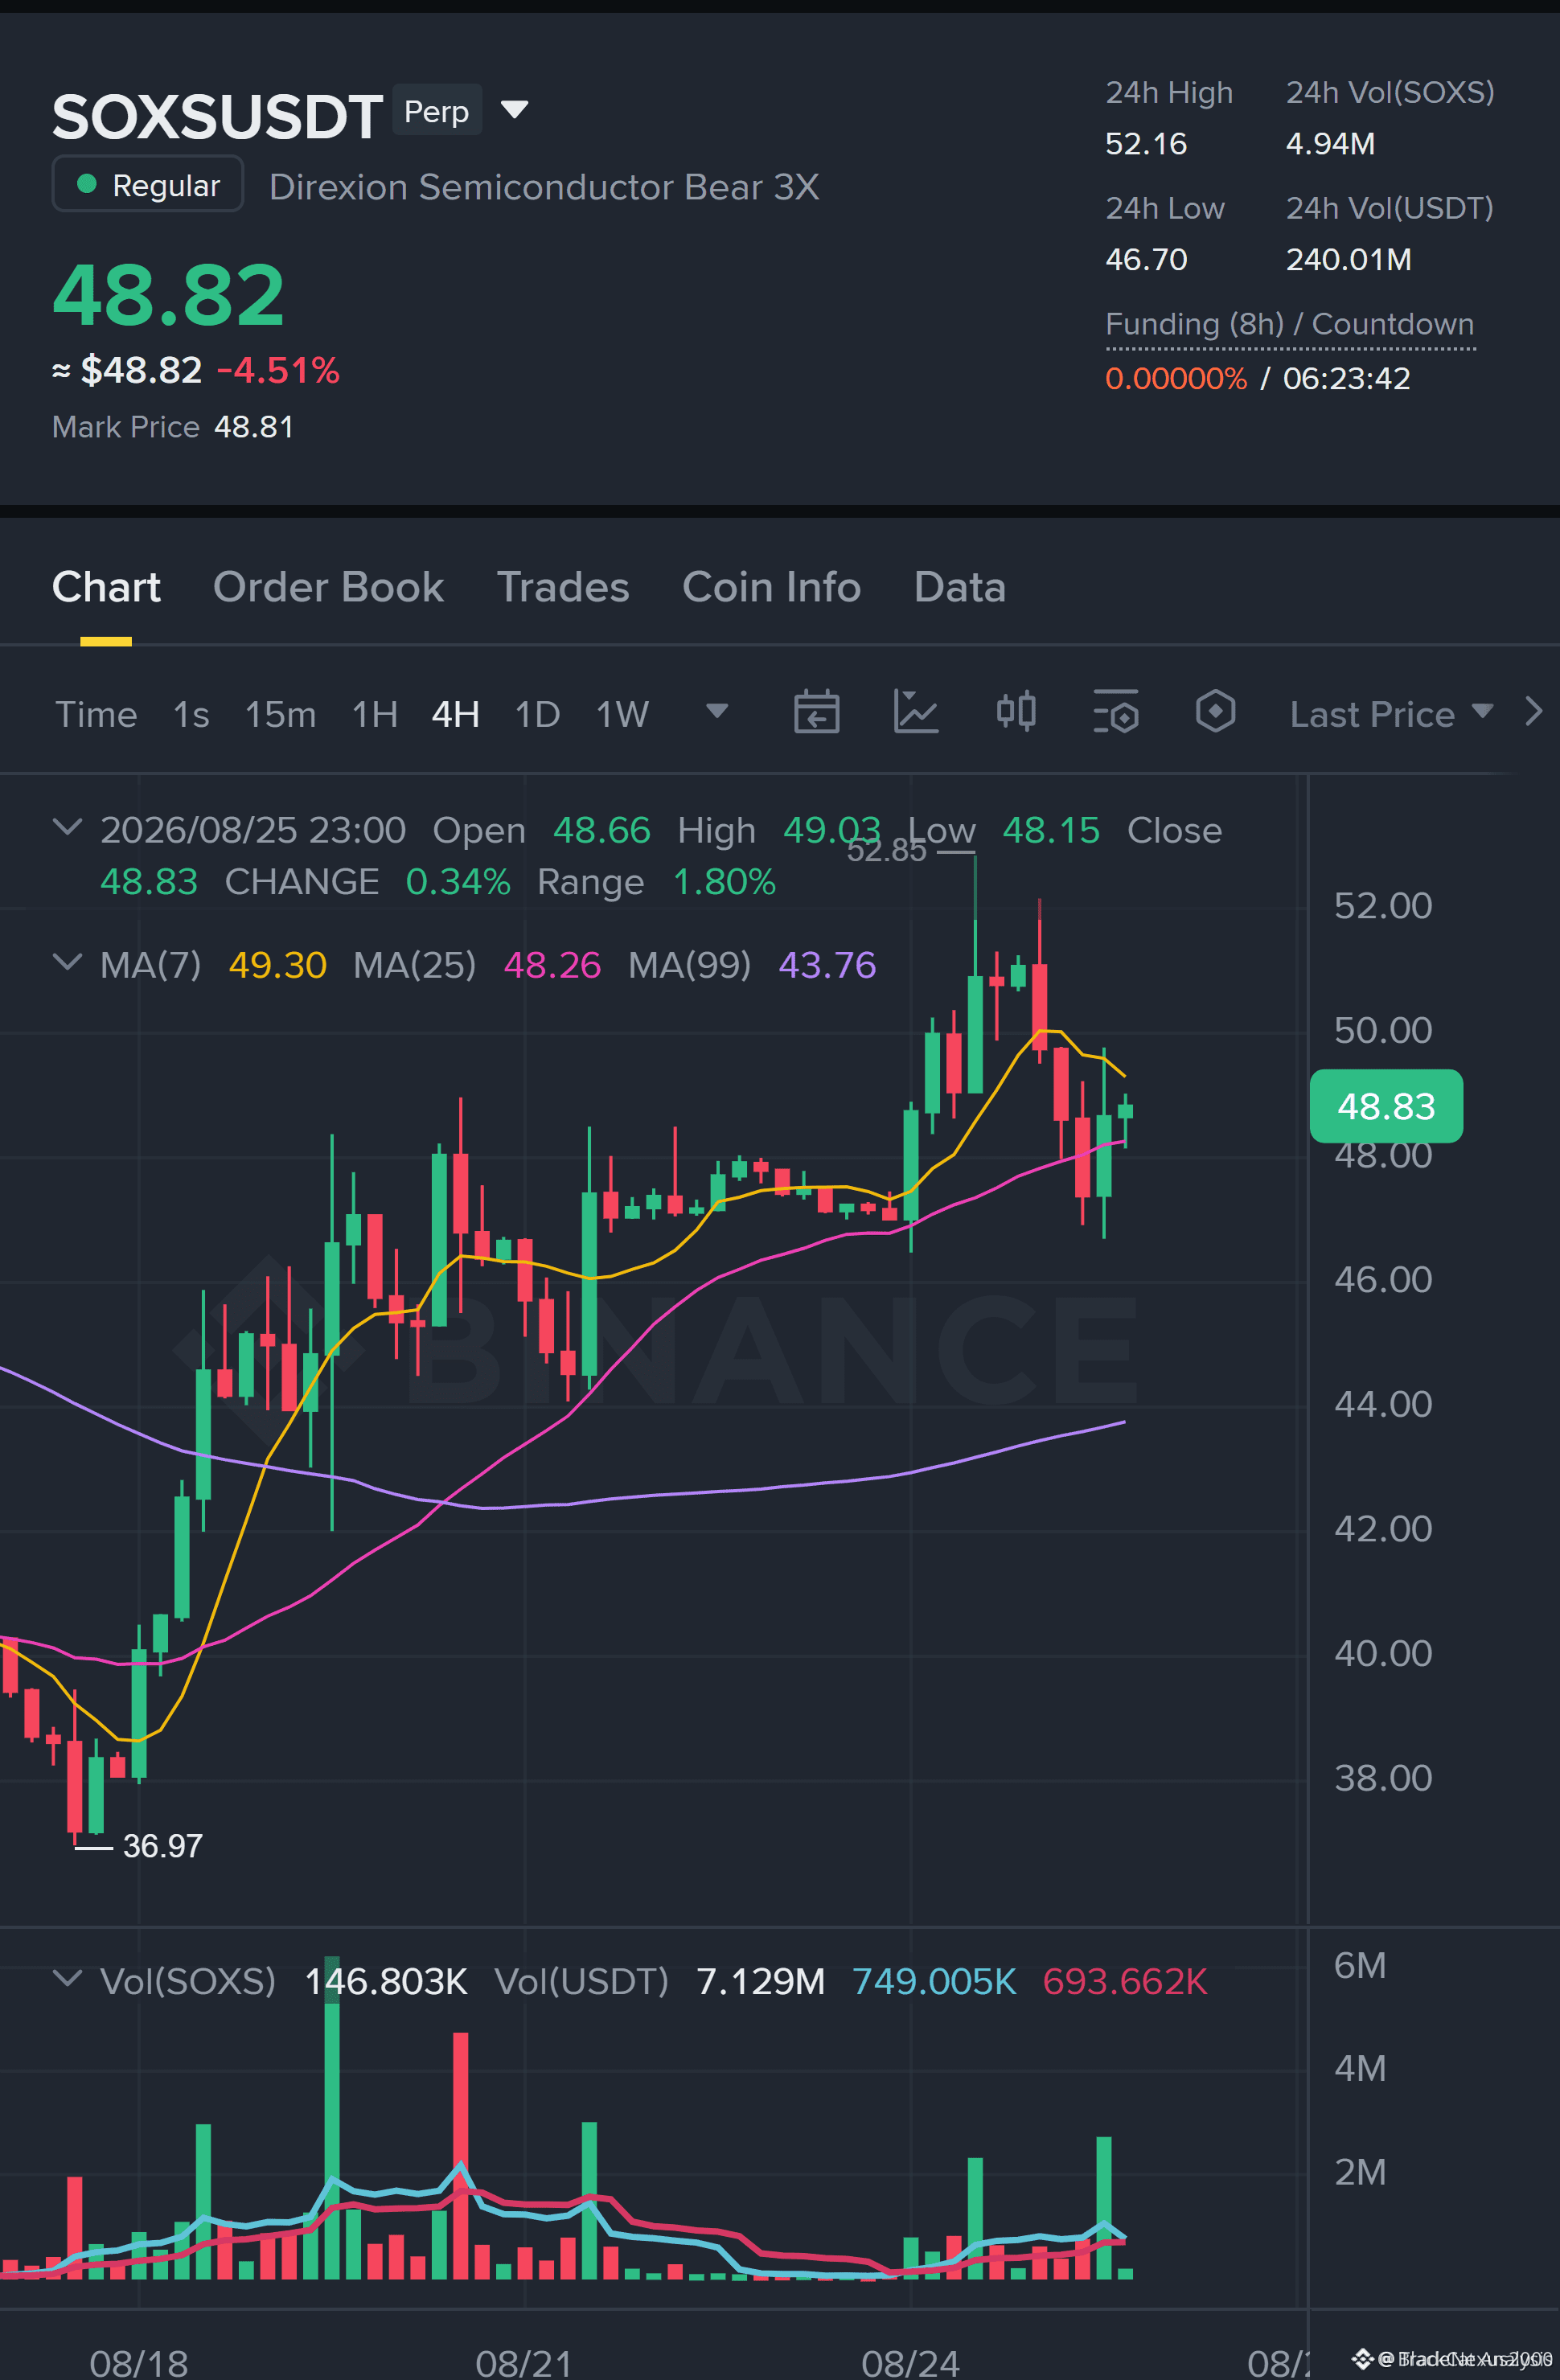This screenshot has width=1560, height=2380.
Task: Select the 1s interval
Action: (191, 714)
